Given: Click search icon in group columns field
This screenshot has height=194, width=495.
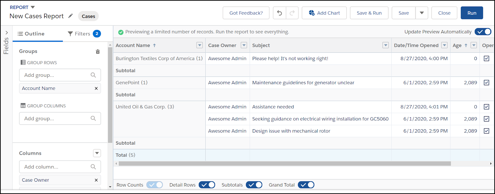Looking at the screenshot, I should 93,118.
